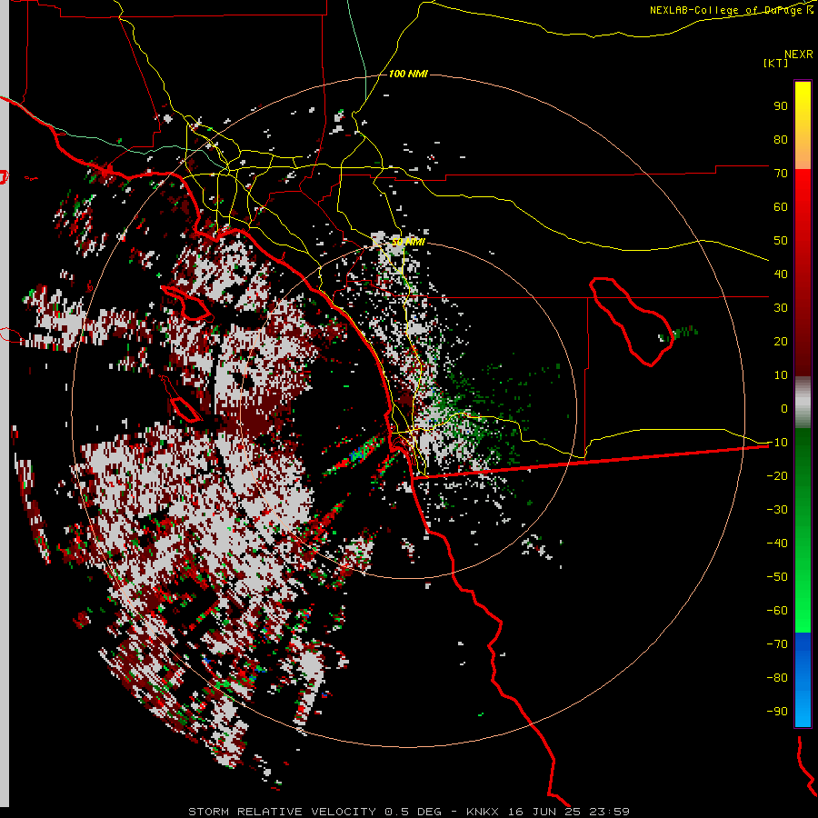The height and width of the screenshot is (818, 818).
Task: Click the KNKX station identifier in caption
Action: click(483, 812)
